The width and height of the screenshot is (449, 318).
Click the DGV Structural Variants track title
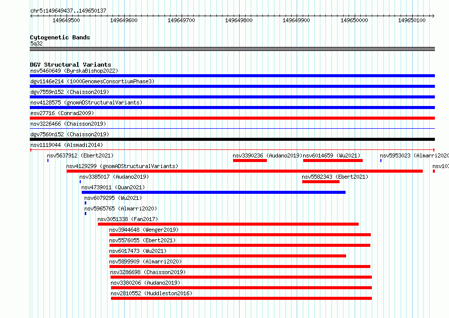pyautogui.click(x=71, y=65)
